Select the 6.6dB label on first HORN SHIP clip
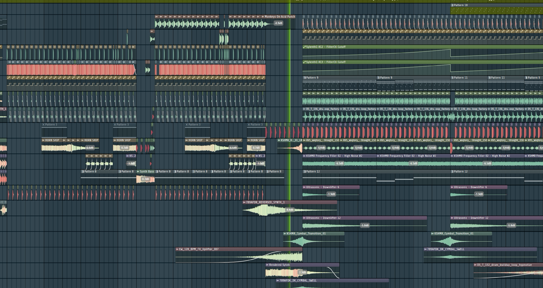The width and height of the screenshot is (543, 288). 90,148
